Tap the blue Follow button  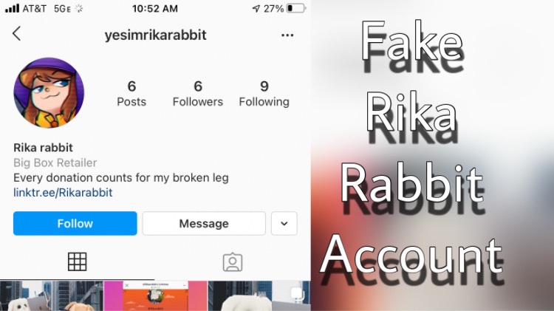(x=75, y=223)
